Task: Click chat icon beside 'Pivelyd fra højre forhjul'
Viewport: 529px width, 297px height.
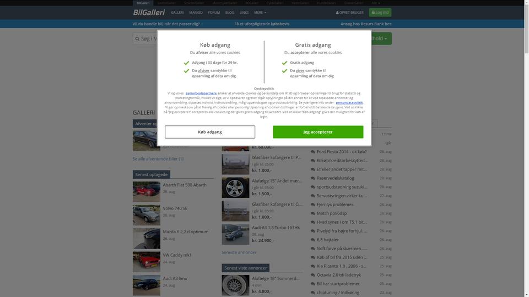Action: tap(313, 231)
